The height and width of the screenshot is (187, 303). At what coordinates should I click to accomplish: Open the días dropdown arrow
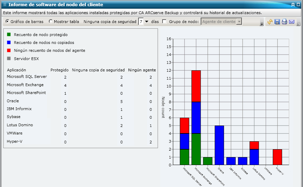tap(147, 22)
